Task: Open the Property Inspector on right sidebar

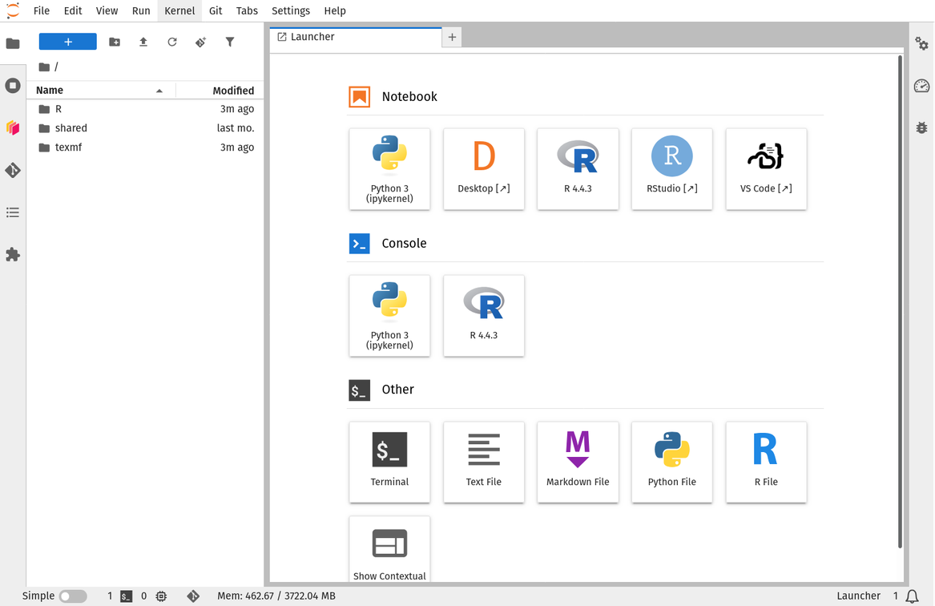Action: pos(921,44)
